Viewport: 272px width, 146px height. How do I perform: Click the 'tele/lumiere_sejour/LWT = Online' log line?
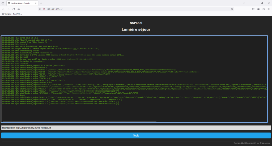coord(33,66)
